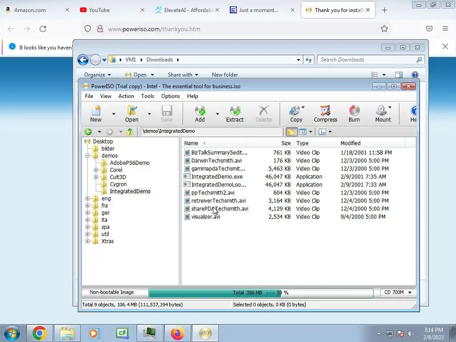This screenshot has height=342, width=456.
Task: Sort files by the Modified column header
Action: [371, 143]
